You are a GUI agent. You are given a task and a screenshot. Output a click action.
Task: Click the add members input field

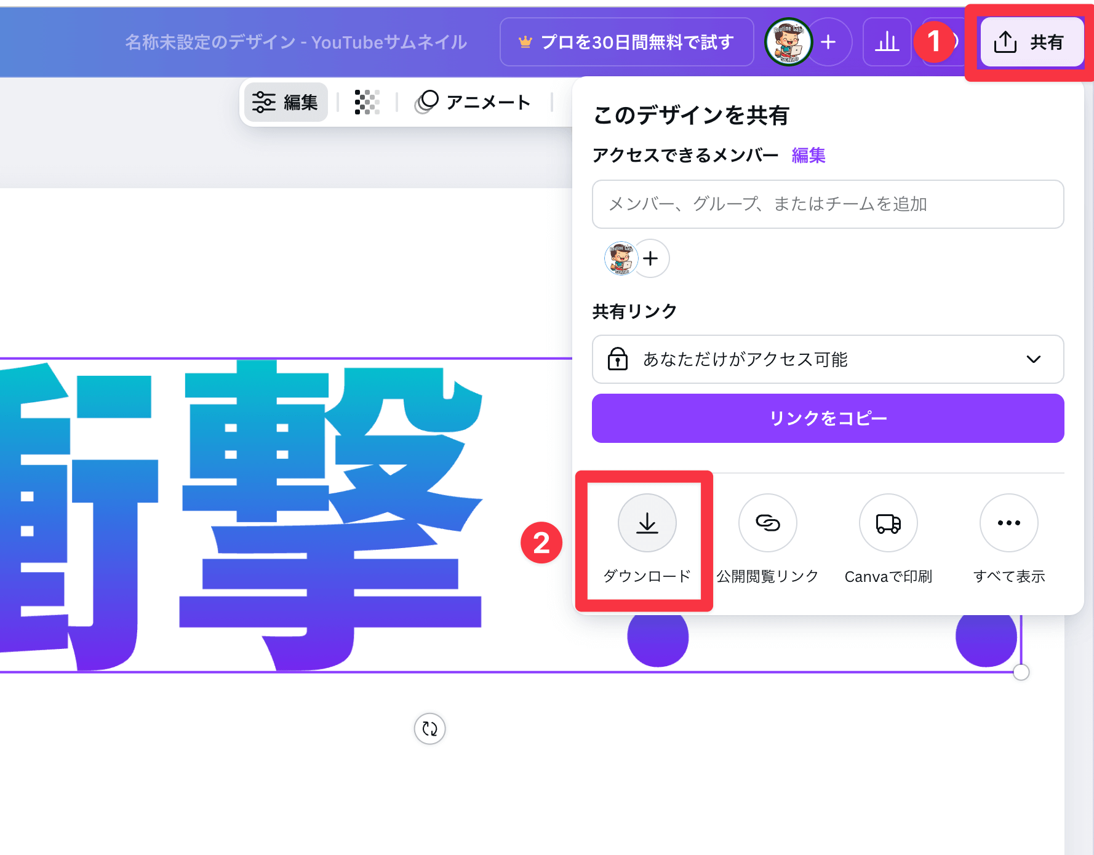point(828,204)
